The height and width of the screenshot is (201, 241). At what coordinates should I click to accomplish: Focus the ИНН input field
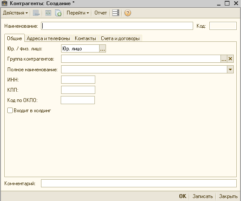click(x=78, y=79)
